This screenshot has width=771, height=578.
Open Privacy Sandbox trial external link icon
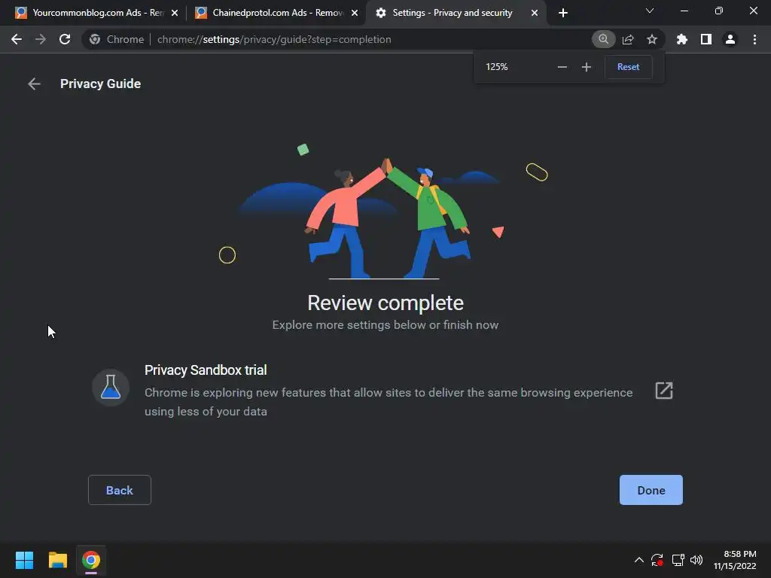pos(664,391)
